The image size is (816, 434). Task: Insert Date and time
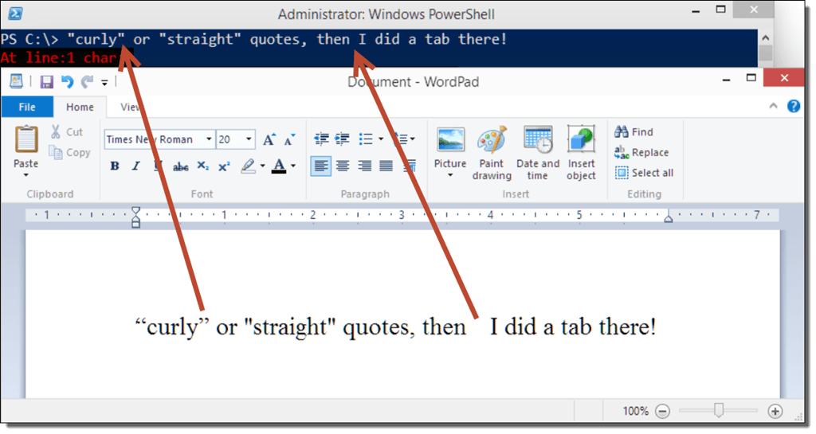point(538,153)
